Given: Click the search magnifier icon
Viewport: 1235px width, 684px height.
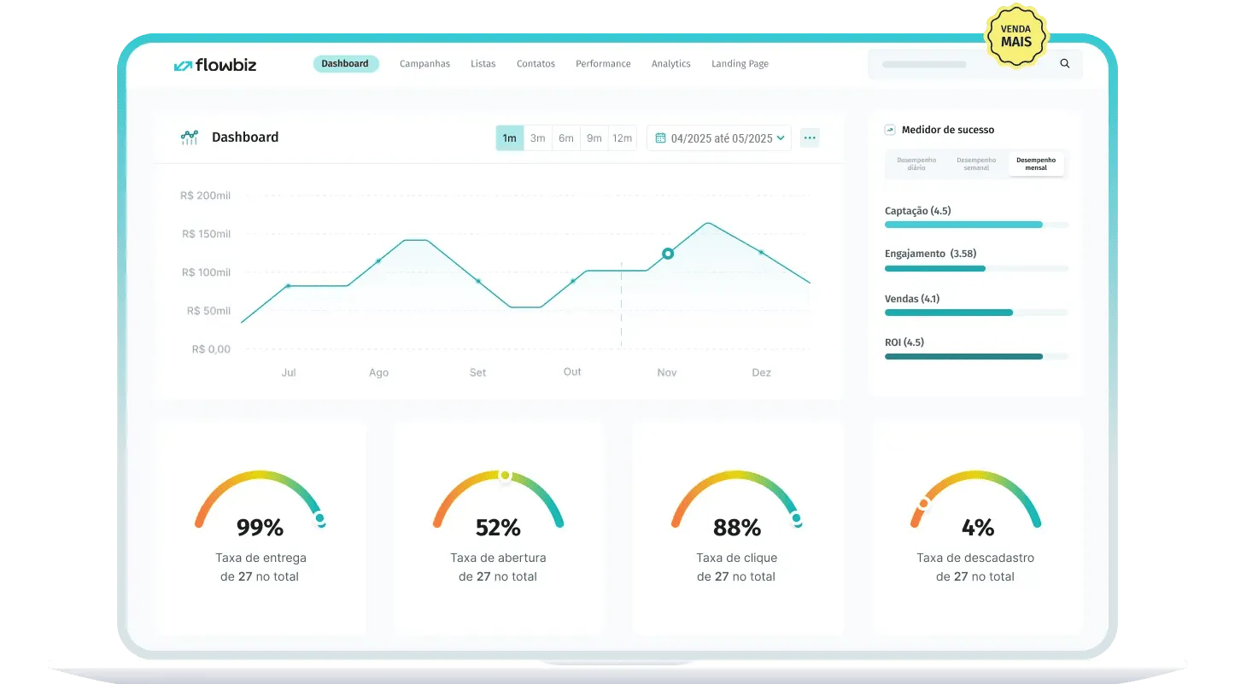Looking at the screenshot, I should [1064, 63].
